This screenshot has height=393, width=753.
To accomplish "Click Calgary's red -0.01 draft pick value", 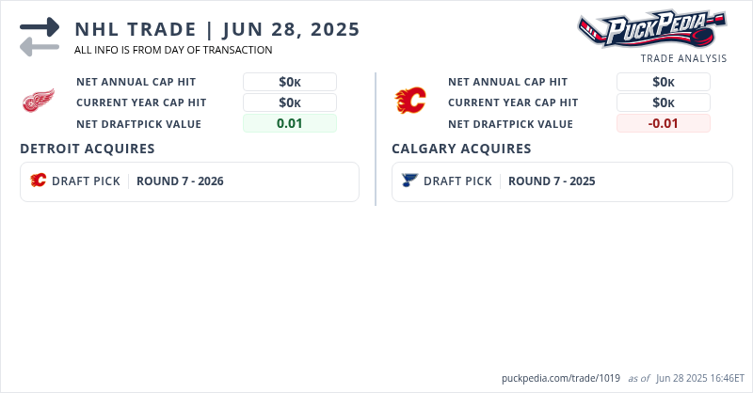I will coord(663,123).
